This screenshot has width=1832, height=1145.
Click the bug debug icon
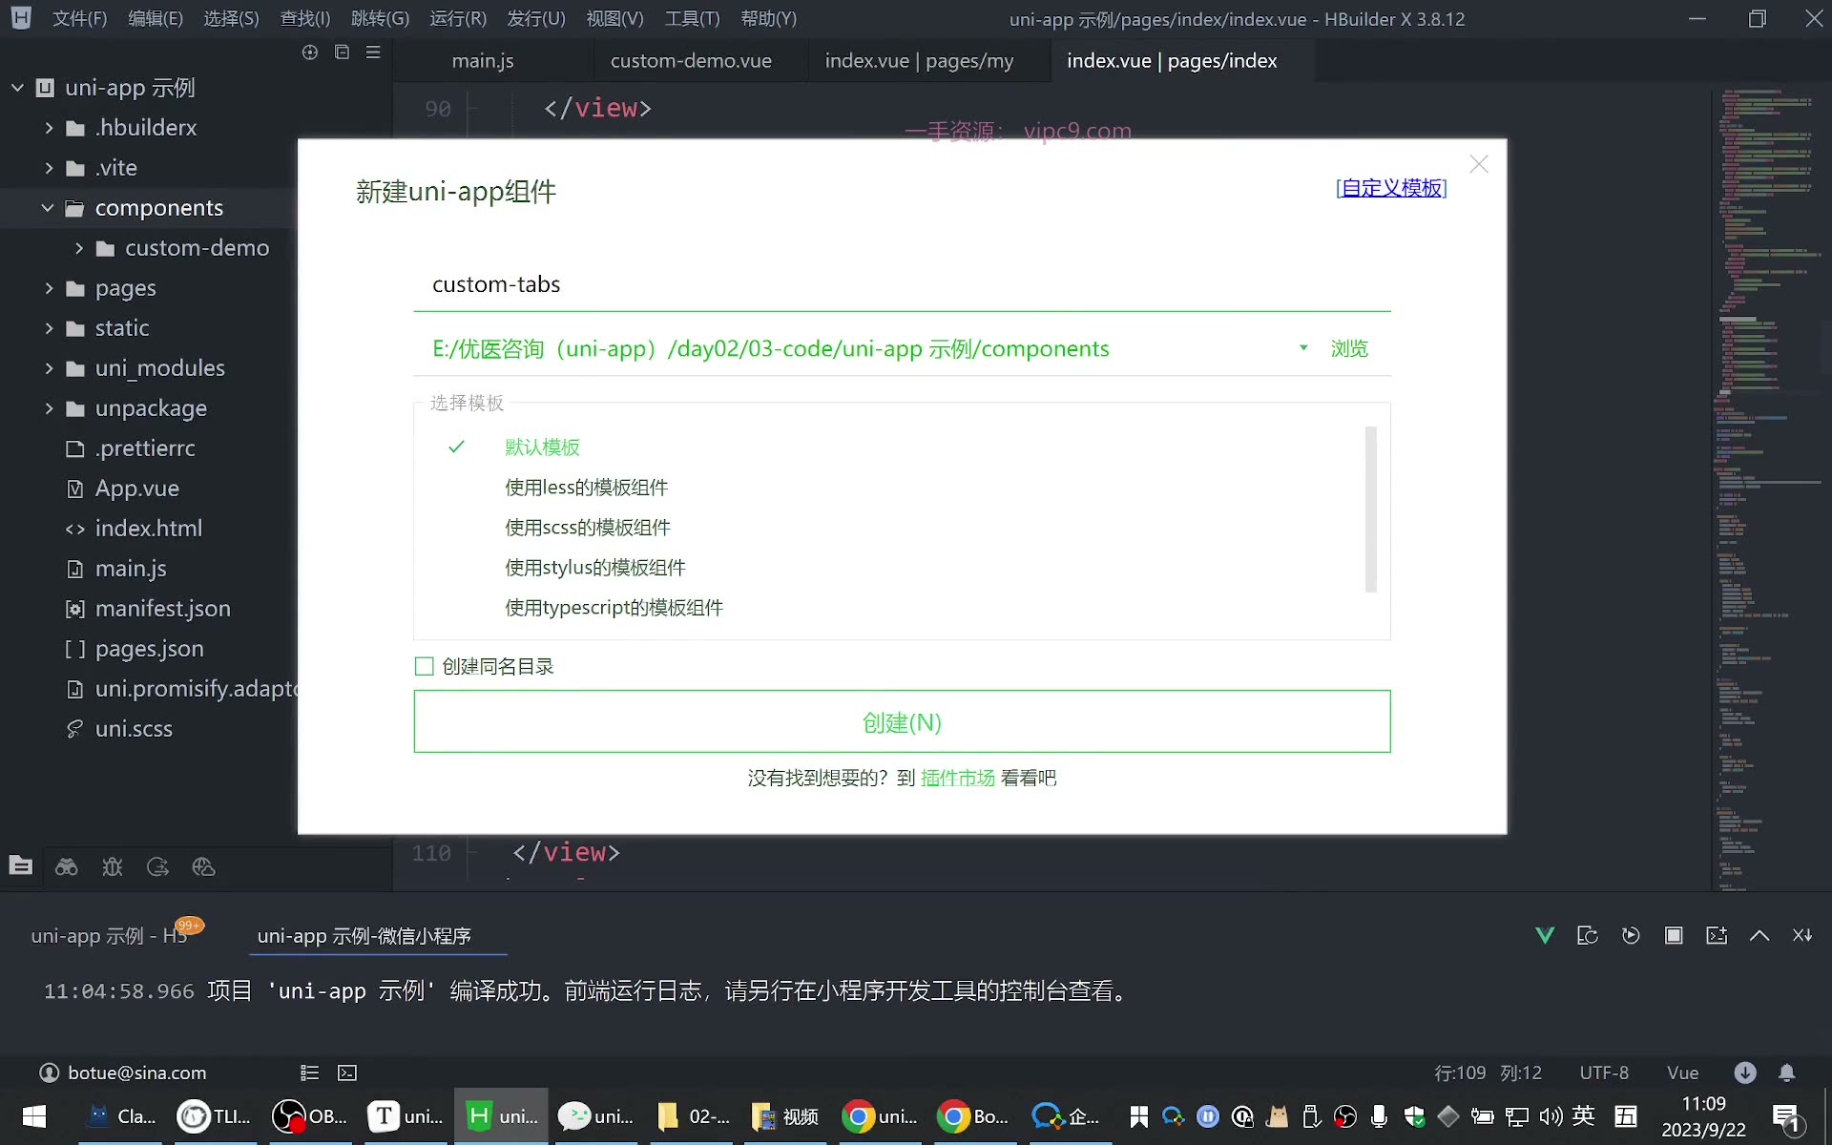point(113,866)
